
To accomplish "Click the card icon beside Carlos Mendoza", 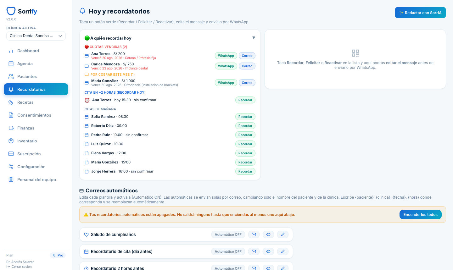I will [x=87, y=66].
